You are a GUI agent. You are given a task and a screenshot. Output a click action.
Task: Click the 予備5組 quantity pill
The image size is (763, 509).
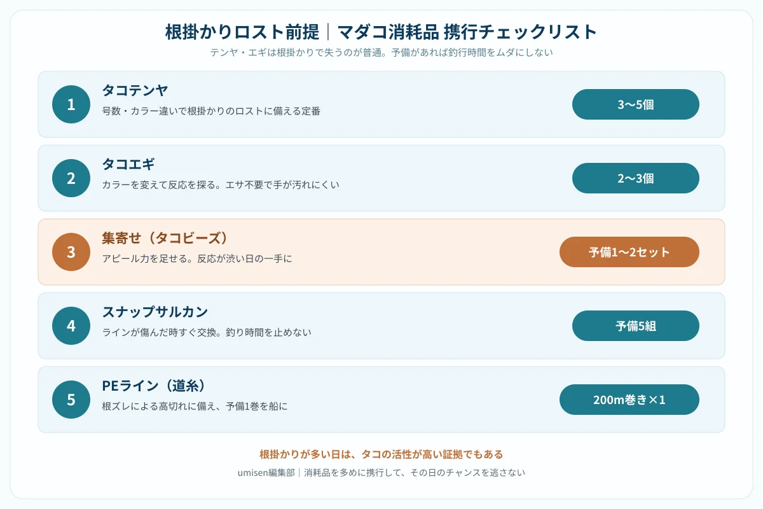tap(636, 326)
